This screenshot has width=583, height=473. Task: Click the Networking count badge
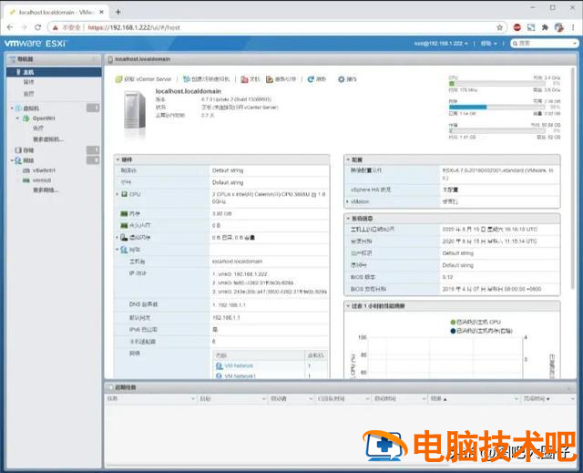tap(93, 159)
